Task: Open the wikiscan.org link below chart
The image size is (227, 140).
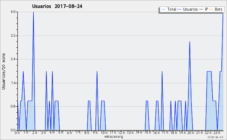Action: point(113,137)
